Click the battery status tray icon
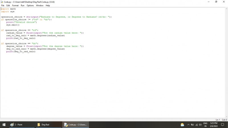228x128 pixels. point(192,125)
